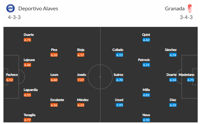203x124 pixels.
Task: Select Lejeune's 6.46 rating badge
Action: [27, 65]
